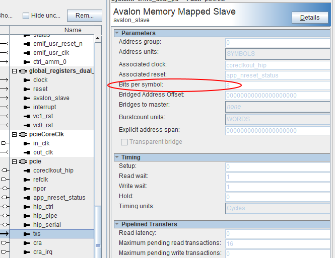Collapse the global_registers_dual tree node
The image size is (335, 258).
[x=14, y=71]
